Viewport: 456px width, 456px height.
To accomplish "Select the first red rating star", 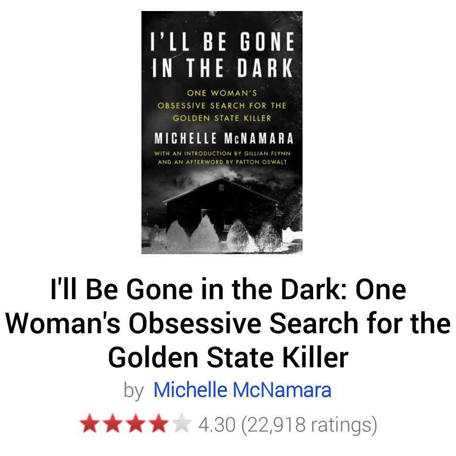I will [x=90, y=423].
